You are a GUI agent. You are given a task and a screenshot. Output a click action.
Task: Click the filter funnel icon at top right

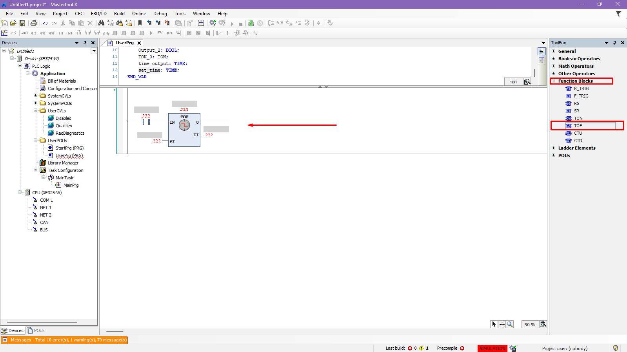(618, 14)
